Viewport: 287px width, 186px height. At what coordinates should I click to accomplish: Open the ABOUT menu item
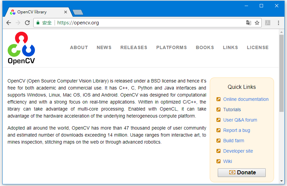pos(79,47)
